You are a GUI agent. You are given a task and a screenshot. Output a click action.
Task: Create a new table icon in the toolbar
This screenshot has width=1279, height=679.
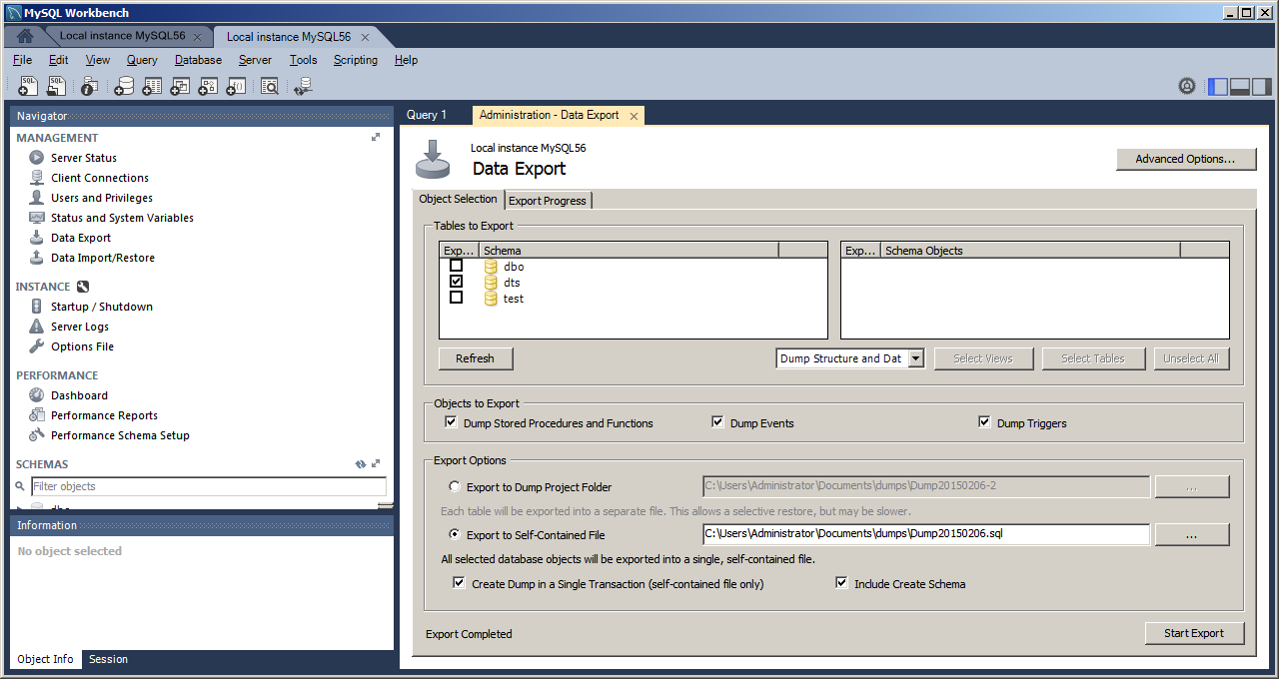coord(152,86)
